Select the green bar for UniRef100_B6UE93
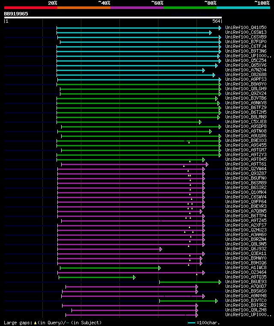Image resolution: width=274 pixels, height=326 pixels. pos(189,282)
